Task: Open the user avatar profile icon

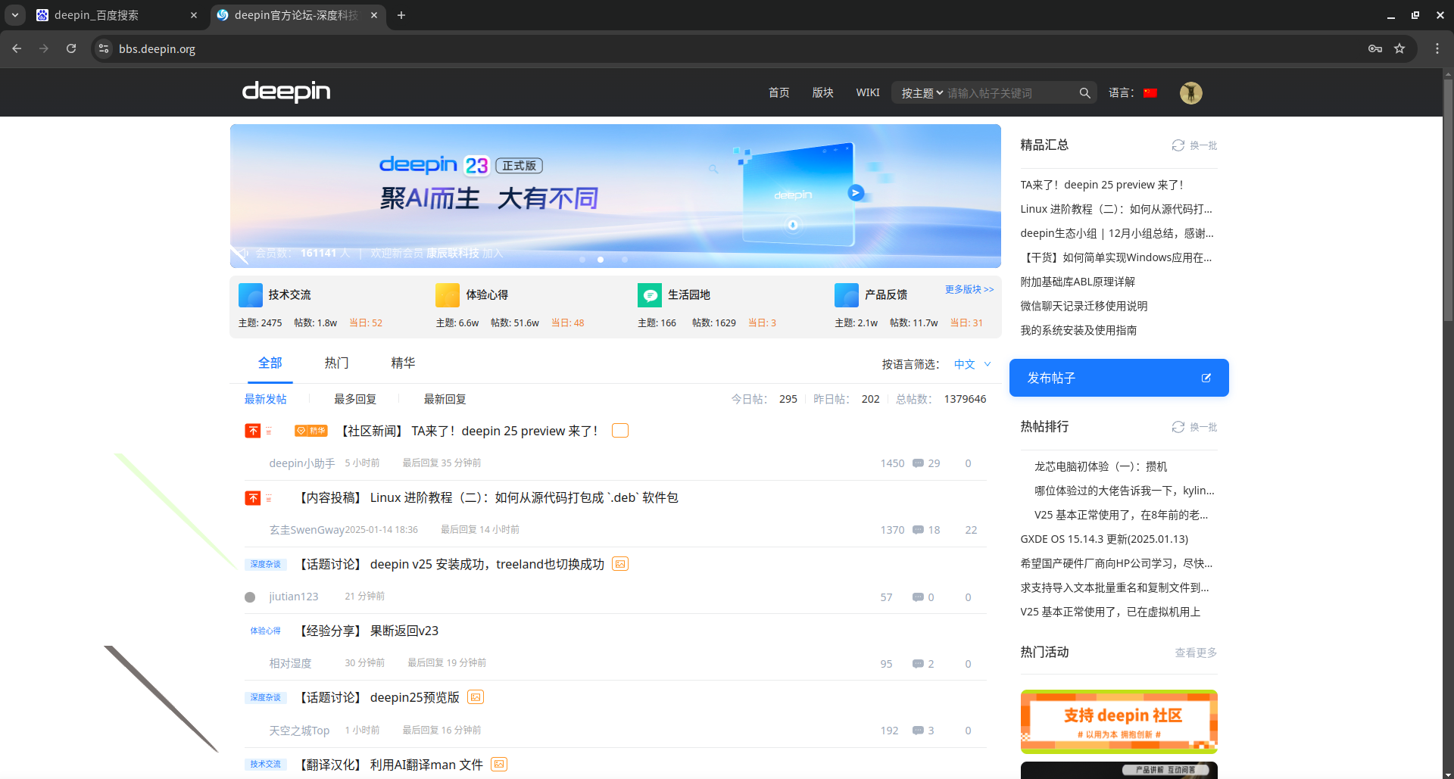Action: (x=1190, y=93)
